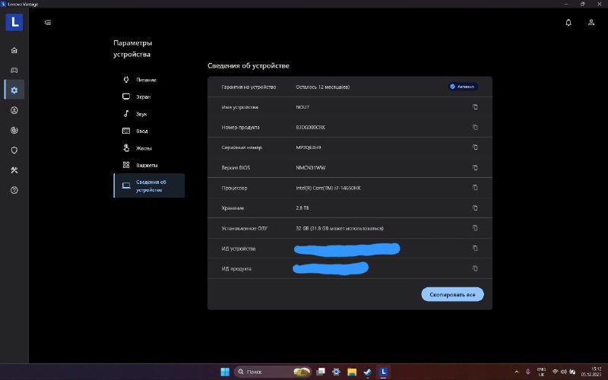Open the user account profile icon
Image resolution: width=608 pixels, height=380 pixels.
[591, 23]
